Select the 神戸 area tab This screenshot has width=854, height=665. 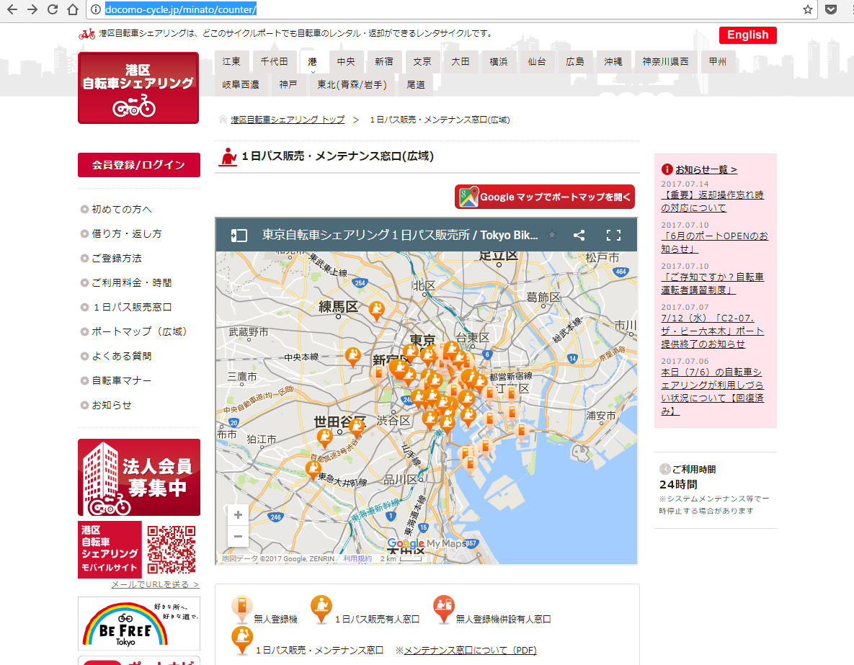pos(288,84)
